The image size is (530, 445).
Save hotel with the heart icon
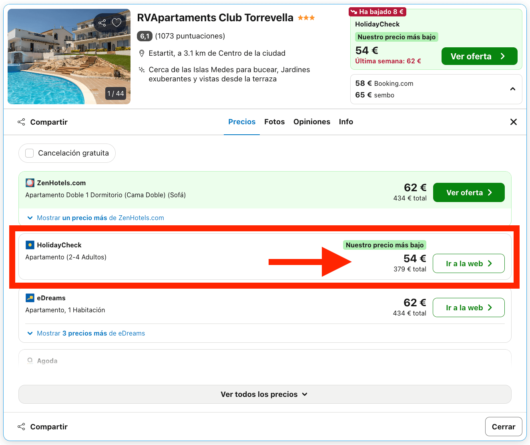[116, 23]
